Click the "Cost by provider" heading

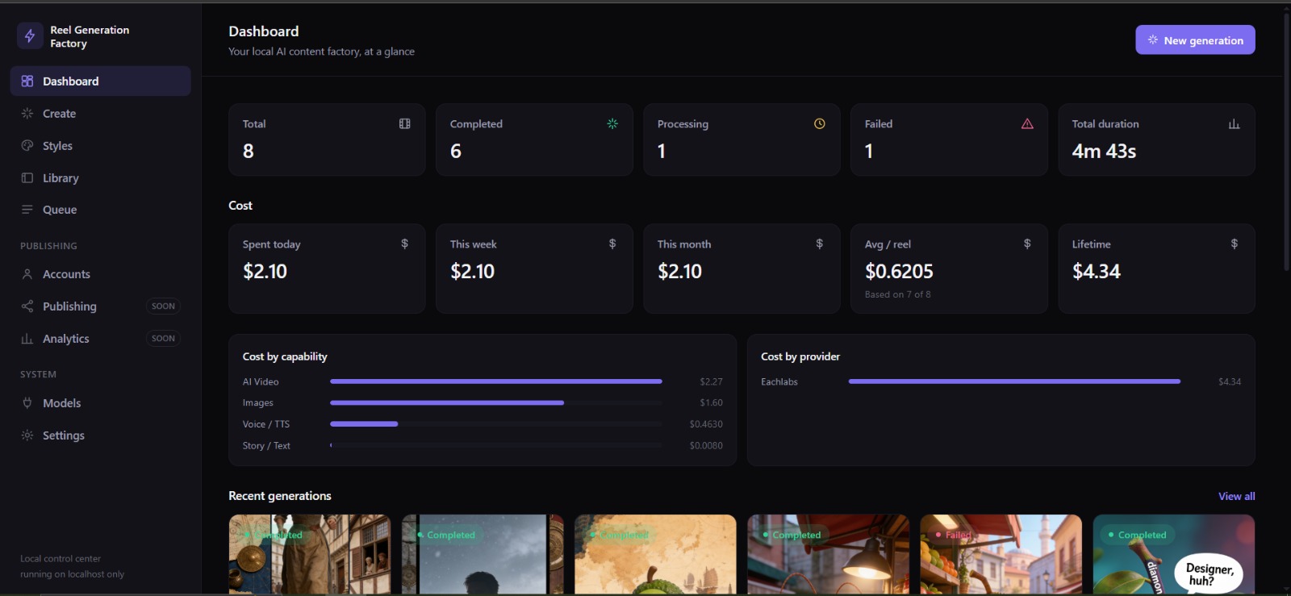pyautogui.click(x=800, y=356)
